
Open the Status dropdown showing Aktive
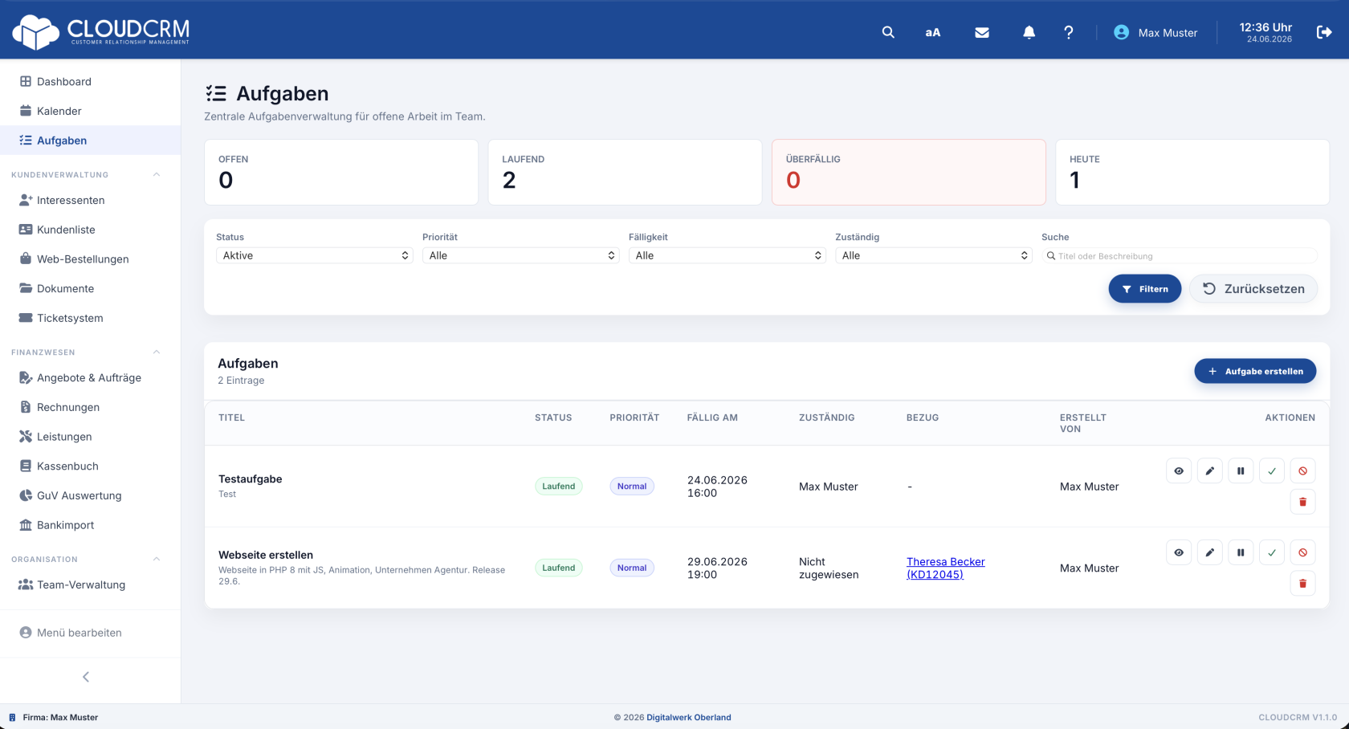314,255
